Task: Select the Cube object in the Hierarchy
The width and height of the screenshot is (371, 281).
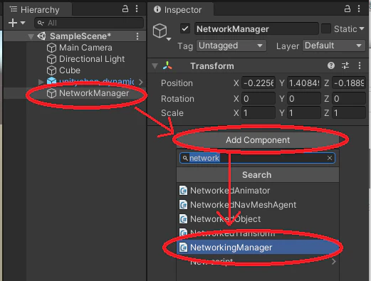Action: pyautogui.click(x=70, y=70)
